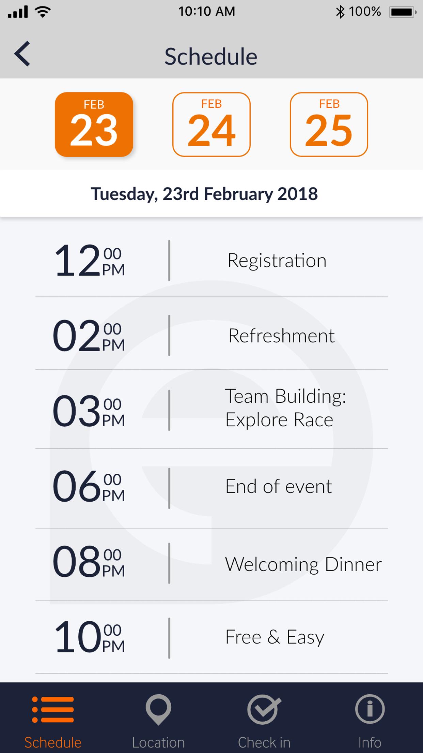Image resolution: width=423 pixels, height=753 pixels.
Task: Switch to the Feb 25 date
Action: pos(329,124)
